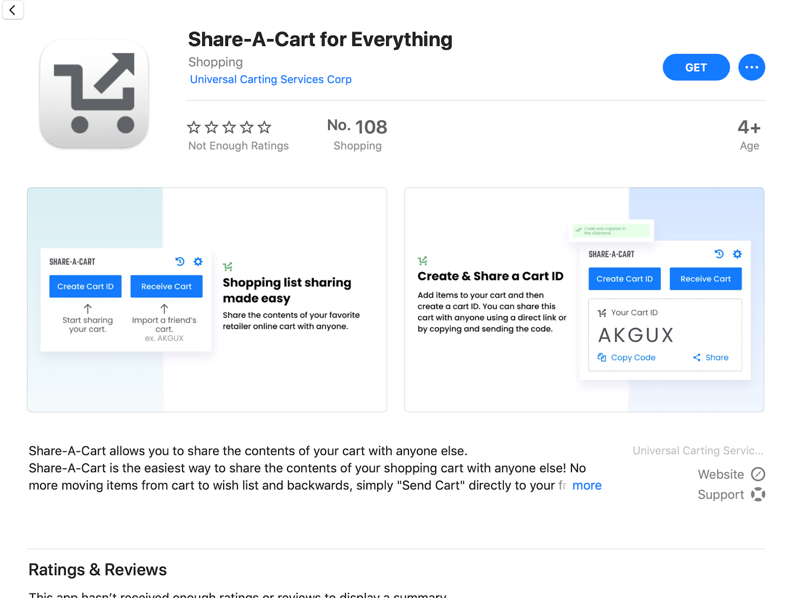Click the Share icon under AKGUX
This screenshot has width=793, height=598.
click(x=697, y=357)
